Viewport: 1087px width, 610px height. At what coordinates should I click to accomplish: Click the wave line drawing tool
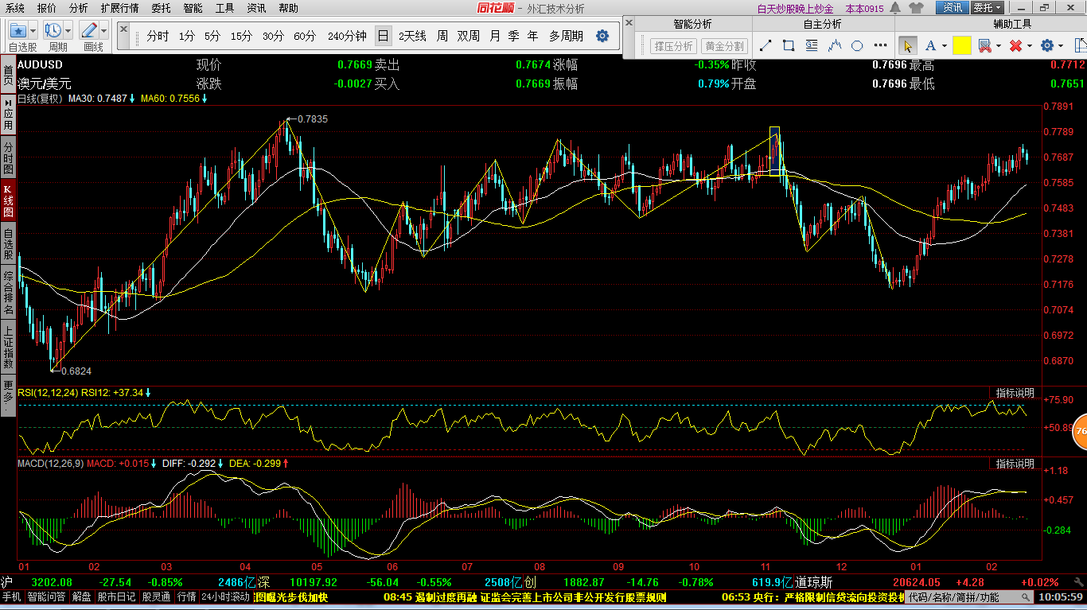pos(835,46)
